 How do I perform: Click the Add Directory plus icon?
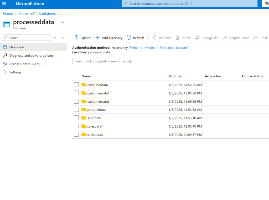[x=97, y=38]
